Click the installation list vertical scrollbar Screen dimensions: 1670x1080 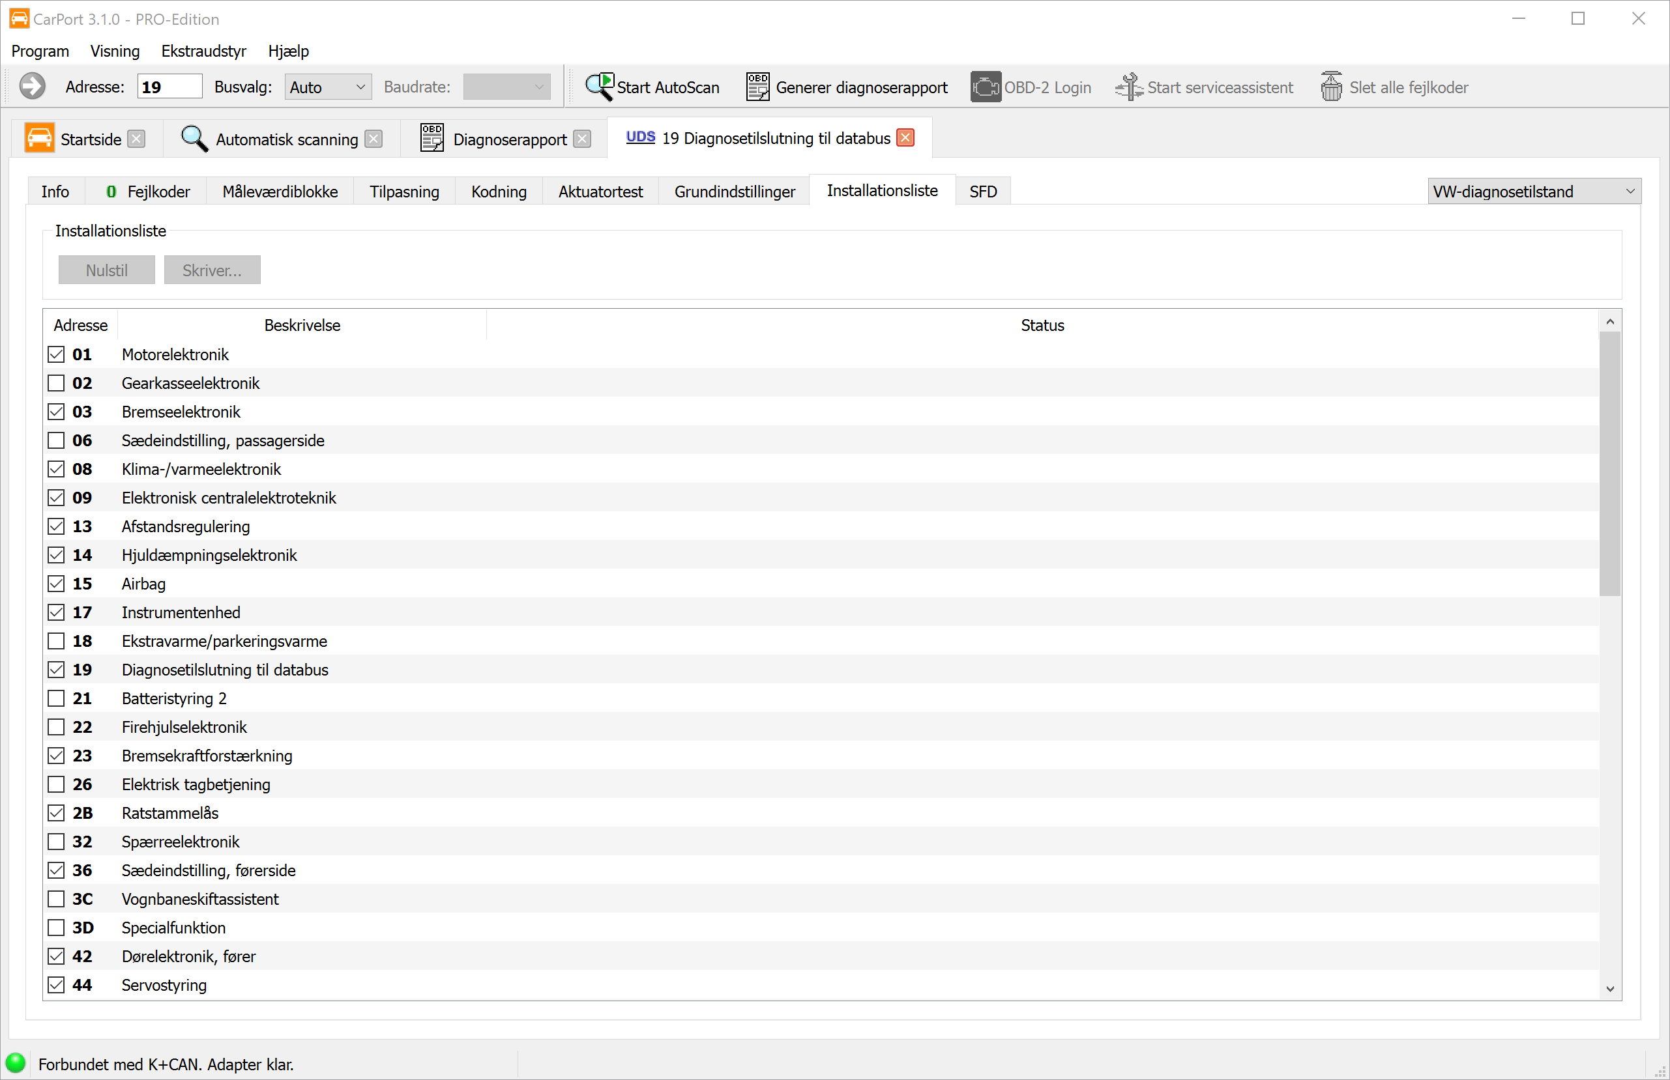pos(1609,464)
